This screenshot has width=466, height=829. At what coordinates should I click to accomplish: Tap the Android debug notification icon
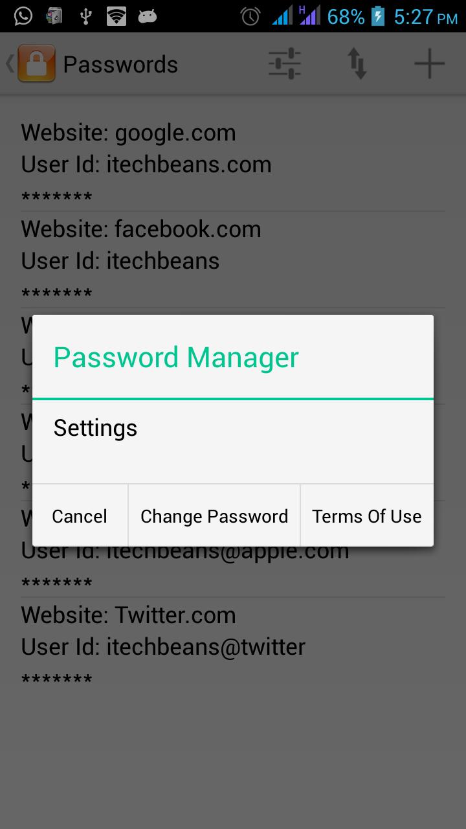[x=148, y=16]
